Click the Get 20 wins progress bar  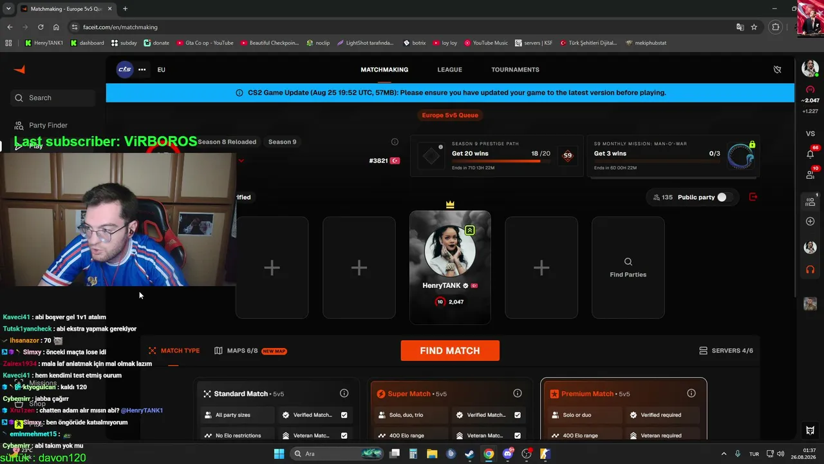pos(501,161)
